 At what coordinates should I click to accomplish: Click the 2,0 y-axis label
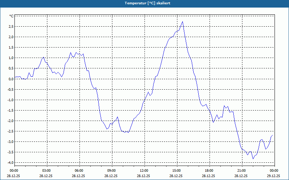(11, 37)
